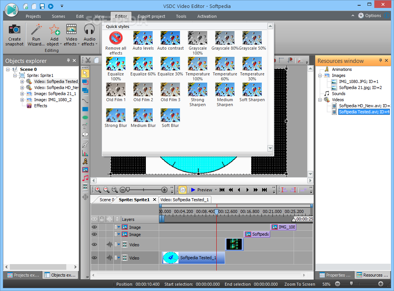The height and width of the screenshot is (291, 394).
Task: Step one frame backward
Action: coord(239,190)
